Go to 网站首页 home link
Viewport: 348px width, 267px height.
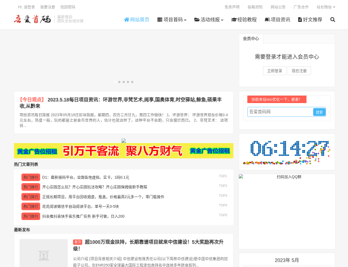137,20
